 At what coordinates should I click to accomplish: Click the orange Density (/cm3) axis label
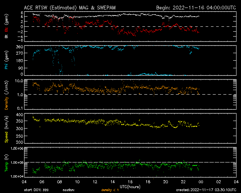click(x=6, y=95)
